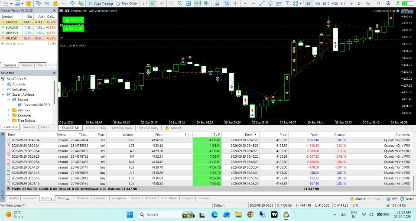Open File Explorer from taskbar
Screen dimensions: 416x221
pyautogui.click(x=238, y=214)
